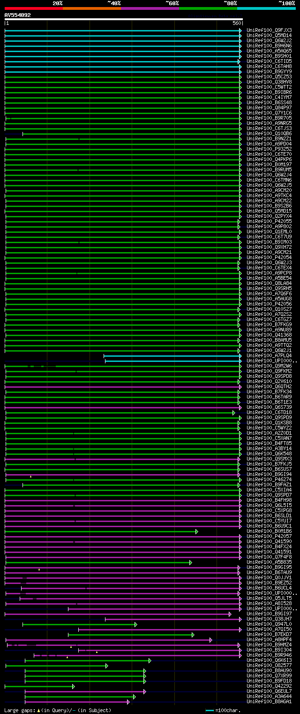Select label UniRef100_Q41590
The width and height of the screenshot is (300, 714).
pyautogui.click(x=269, y=541)
